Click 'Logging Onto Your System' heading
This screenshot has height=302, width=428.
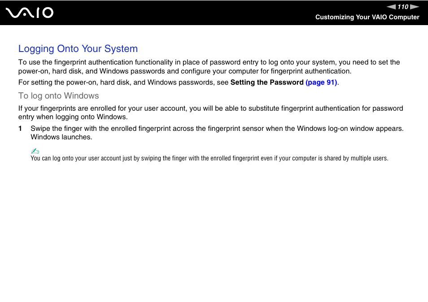[78, 49]
